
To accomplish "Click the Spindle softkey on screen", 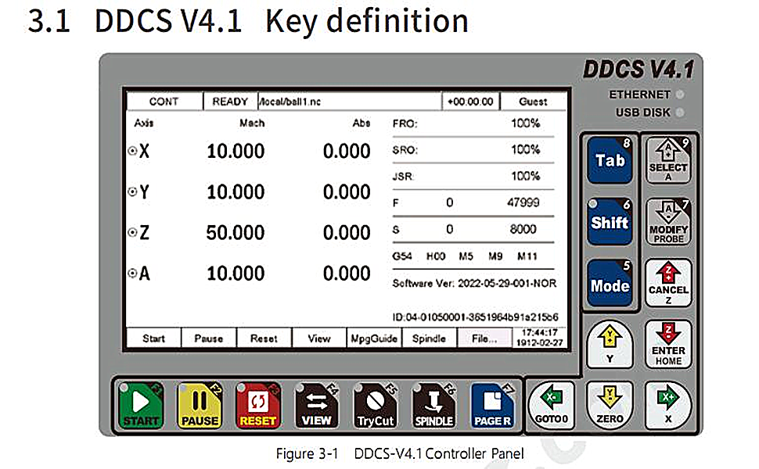I will (x=429, y=338).
